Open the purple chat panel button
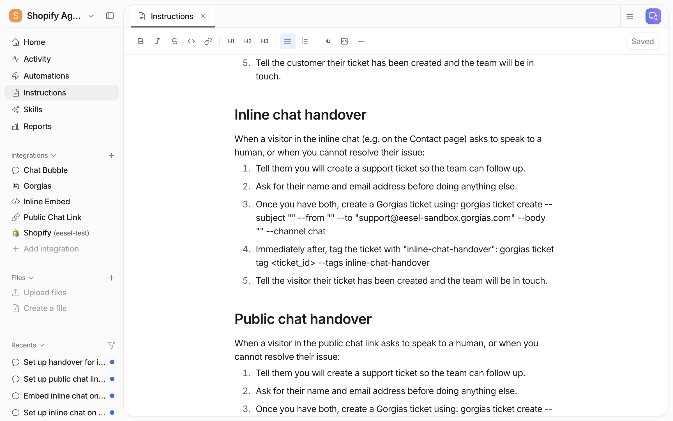Viewport: 673px width, 421px height. pyautogui.click(x=653, y=16)
